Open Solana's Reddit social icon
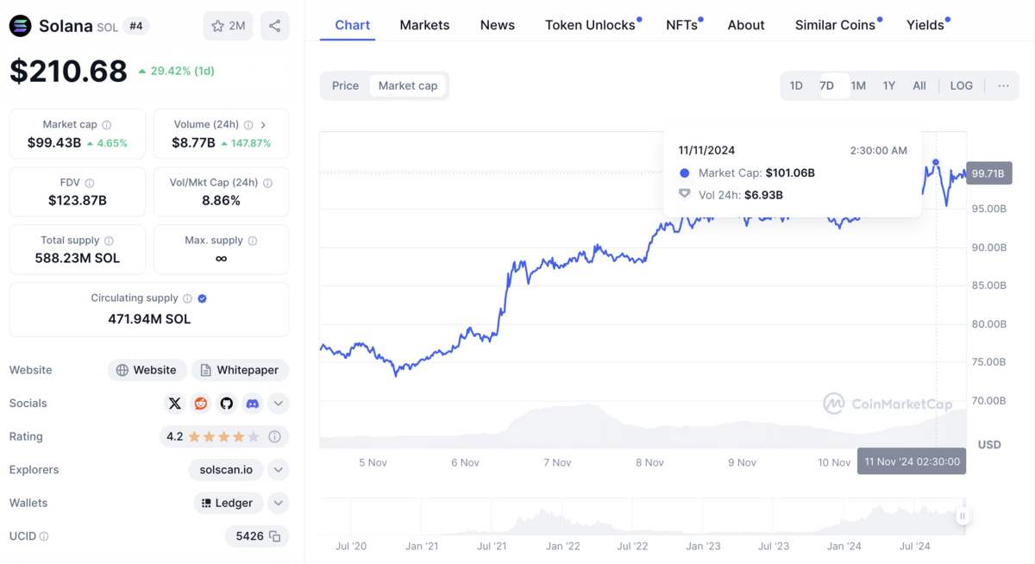The width and height of the screenshot is (1035, 564). (201, 403)
